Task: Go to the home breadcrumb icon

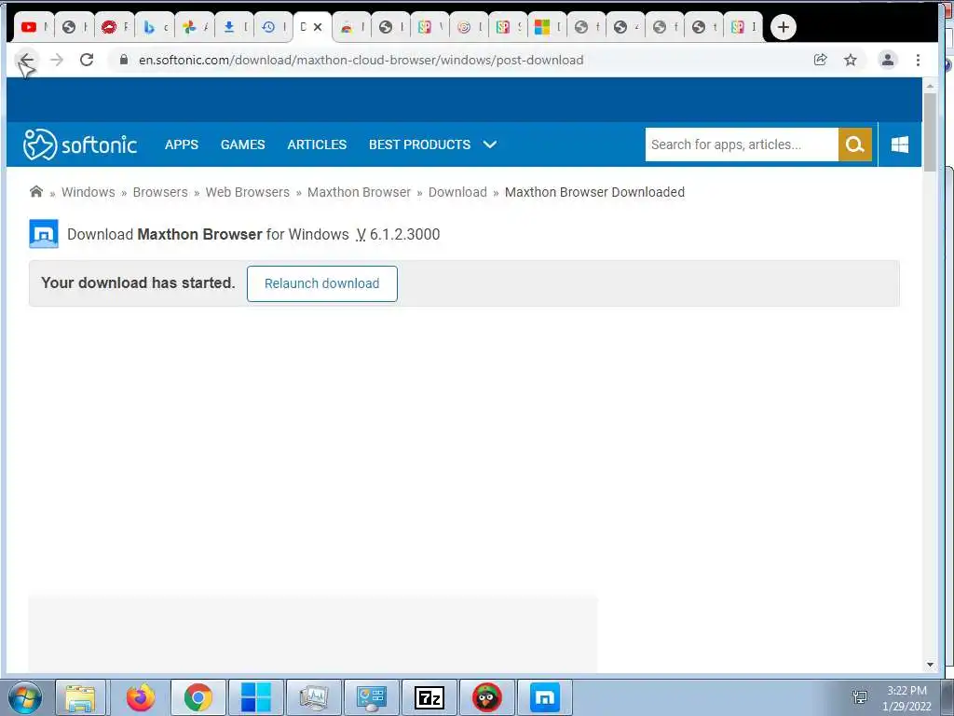Action: pyautogui.click(x=36, y=192)
